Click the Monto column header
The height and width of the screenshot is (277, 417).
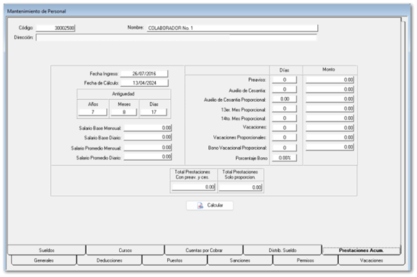coord(329,70)
